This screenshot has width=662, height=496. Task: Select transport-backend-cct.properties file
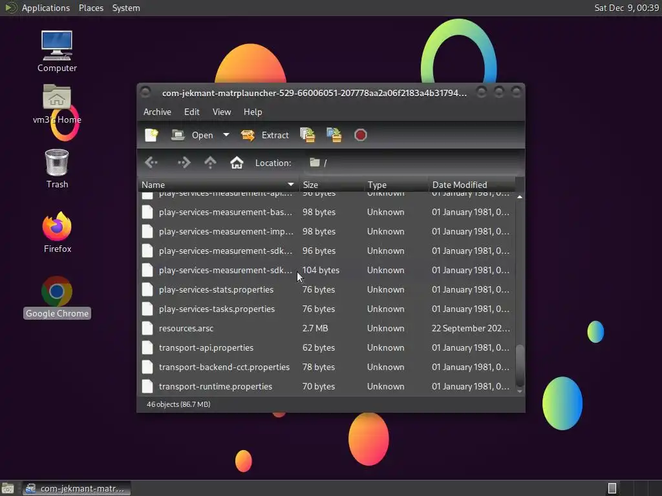[x=326, y=367]
